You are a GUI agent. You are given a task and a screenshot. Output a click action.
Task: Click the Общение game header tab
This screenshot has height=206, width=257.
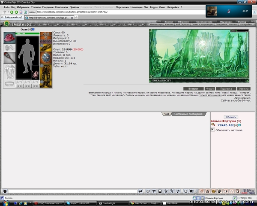183,22
